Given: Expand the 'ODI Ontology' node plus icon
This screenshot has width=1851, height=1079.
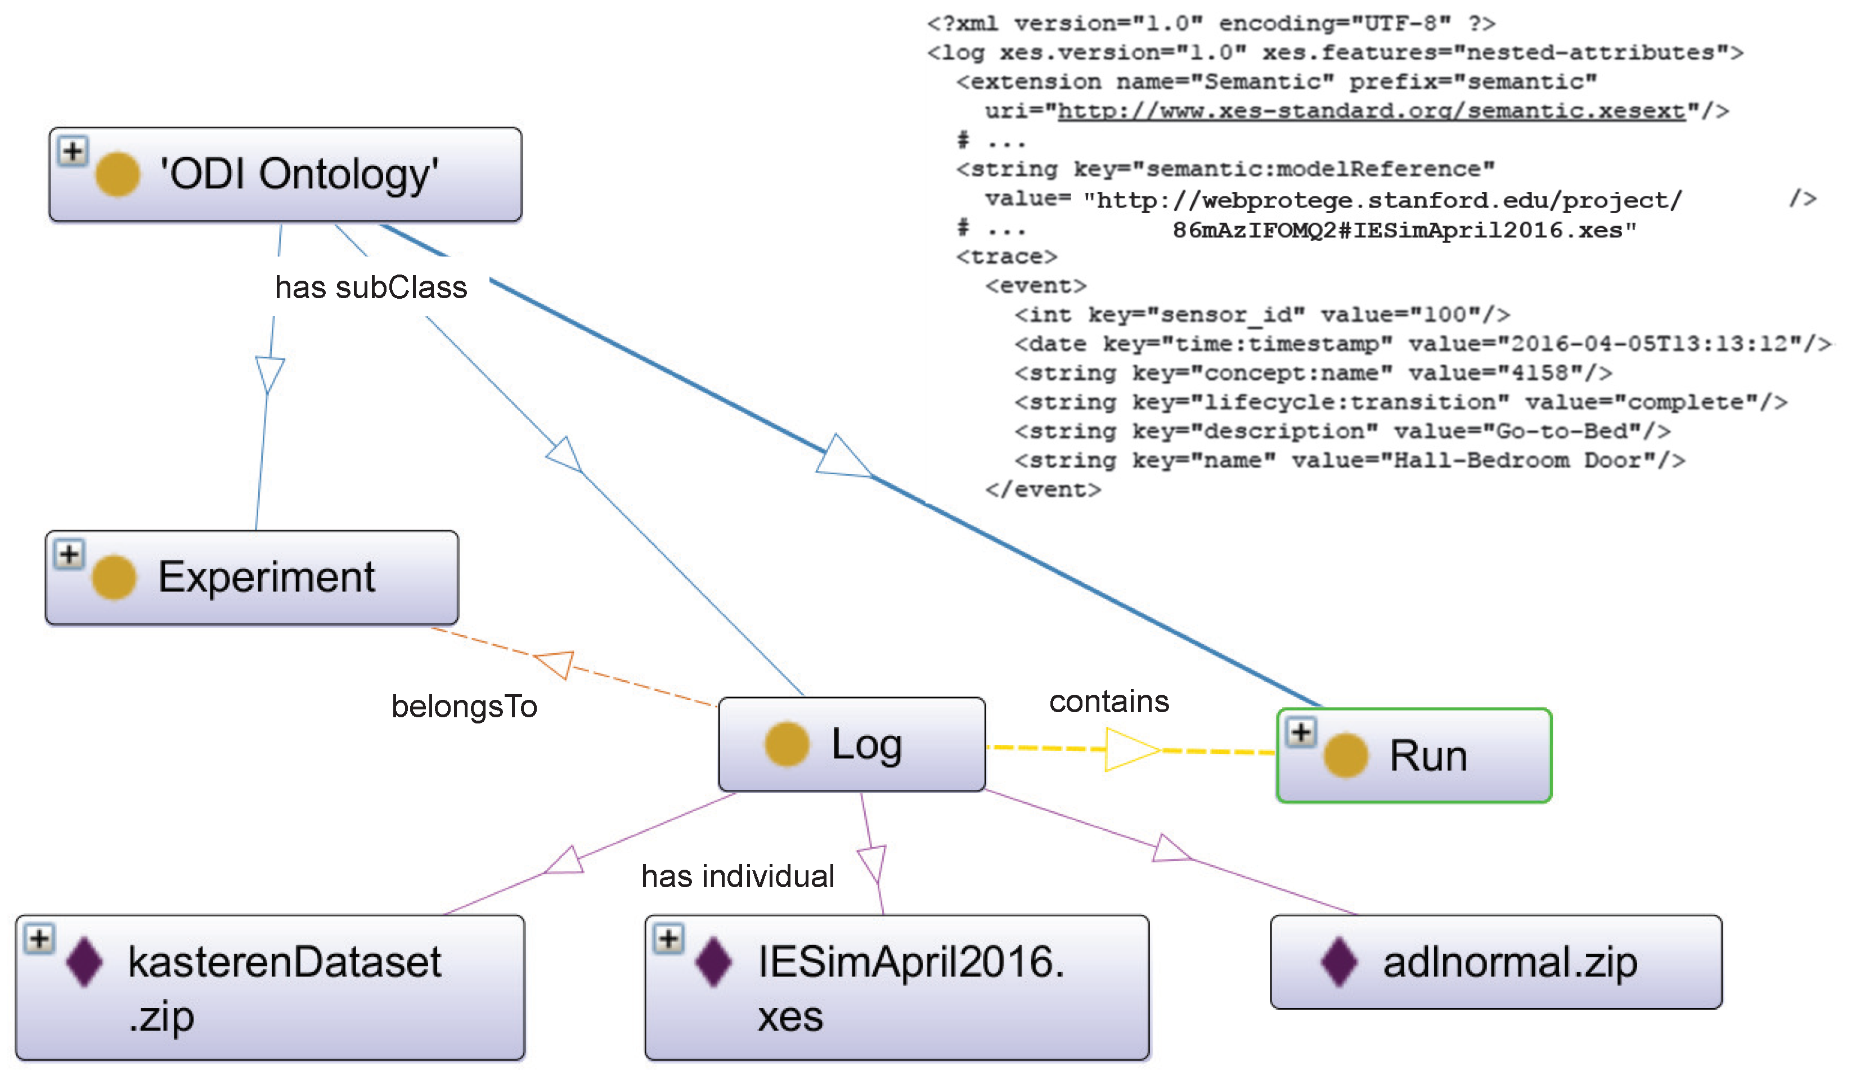Looking at the screenshot, I should click(x=73, y=151).
